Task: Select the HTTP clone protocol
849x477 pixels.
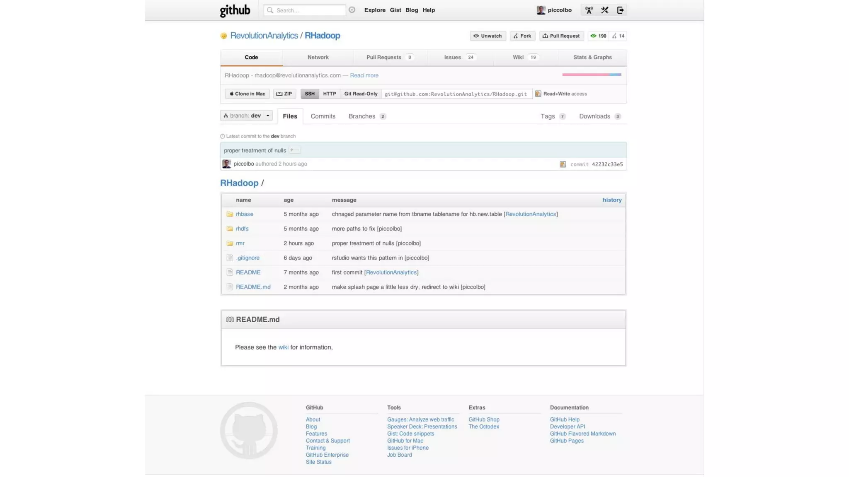Action: [x=330, y=94]
